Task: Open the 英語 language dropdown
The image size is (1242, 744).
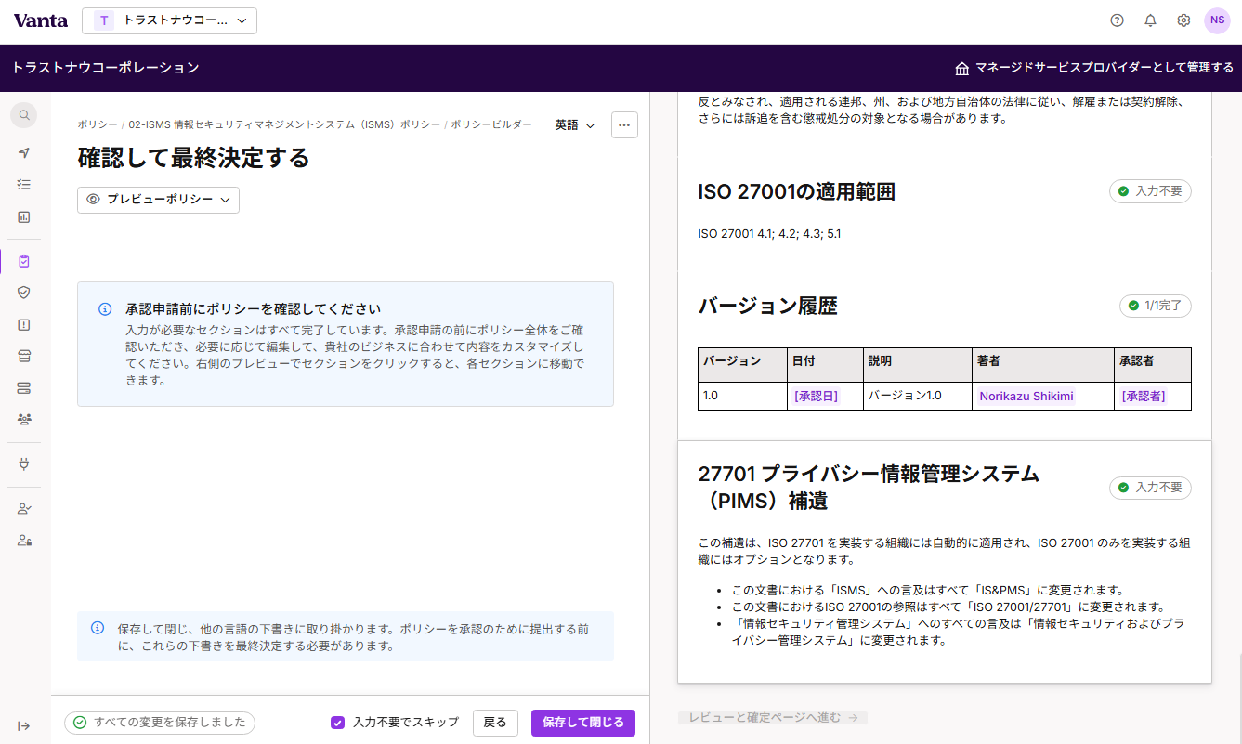Action: [x=575, y=125]
